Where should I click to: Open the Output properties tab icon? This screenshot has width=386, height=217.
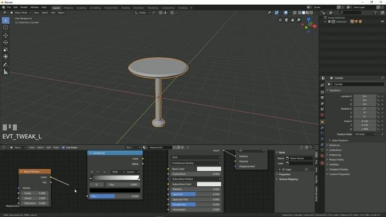pyautogui.click(x=322, y=98)
